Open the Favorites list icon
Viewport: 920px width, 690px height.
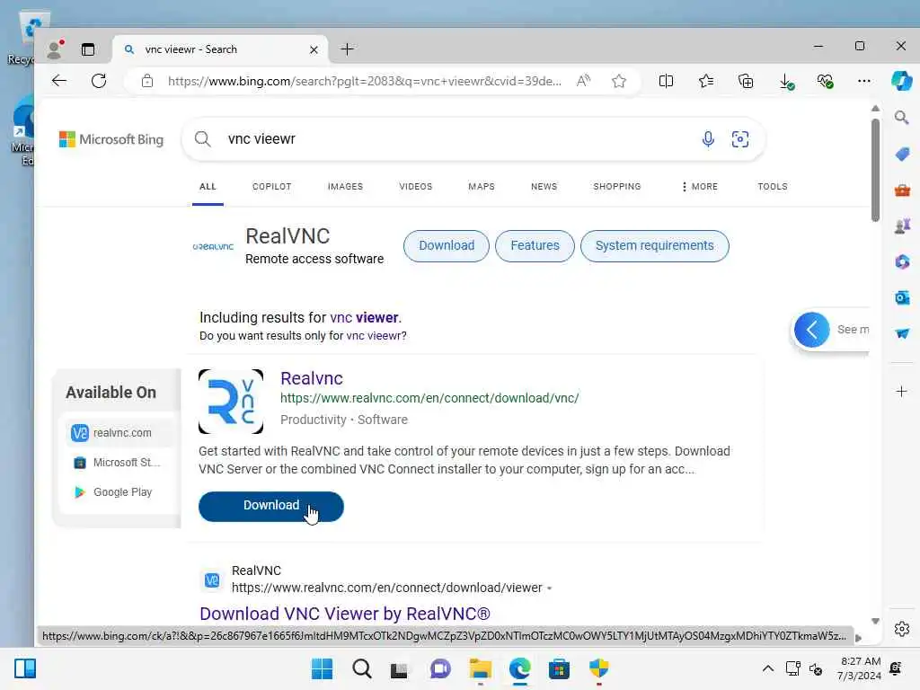706,81
